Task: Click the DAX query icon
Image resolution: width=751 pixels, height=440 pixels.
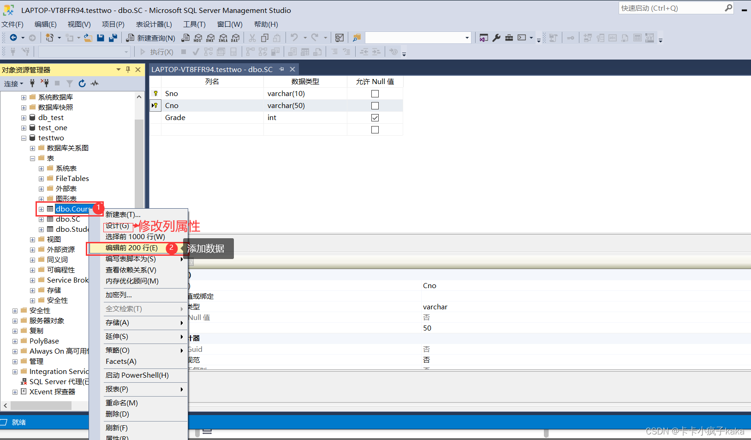Action: pyautogui.click(x=236, y=38)
